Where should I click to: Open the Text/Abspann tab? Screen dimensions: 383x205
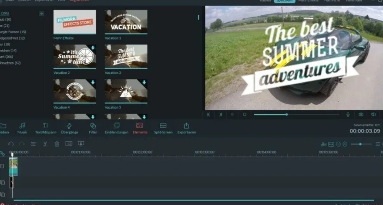click(46, 129)
